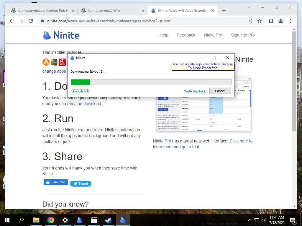The height and width of the screenshot is (226, 302).
Task: Show hidden system tray icons chevron
Action: (250, 220)
